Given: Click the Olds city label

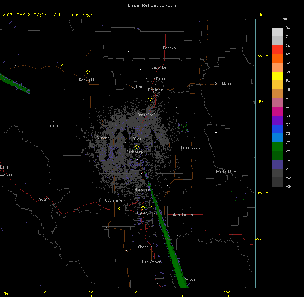Looking at the screenshot, I should point(137,139).
